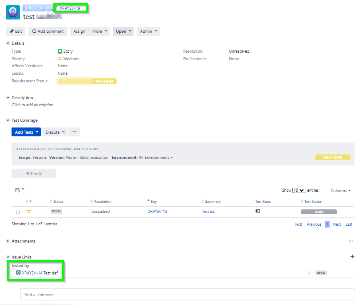The height and width of the screenshot is (305, 362).
Task: Open the Show entries count selector
Action: click(x=299, y=190)
